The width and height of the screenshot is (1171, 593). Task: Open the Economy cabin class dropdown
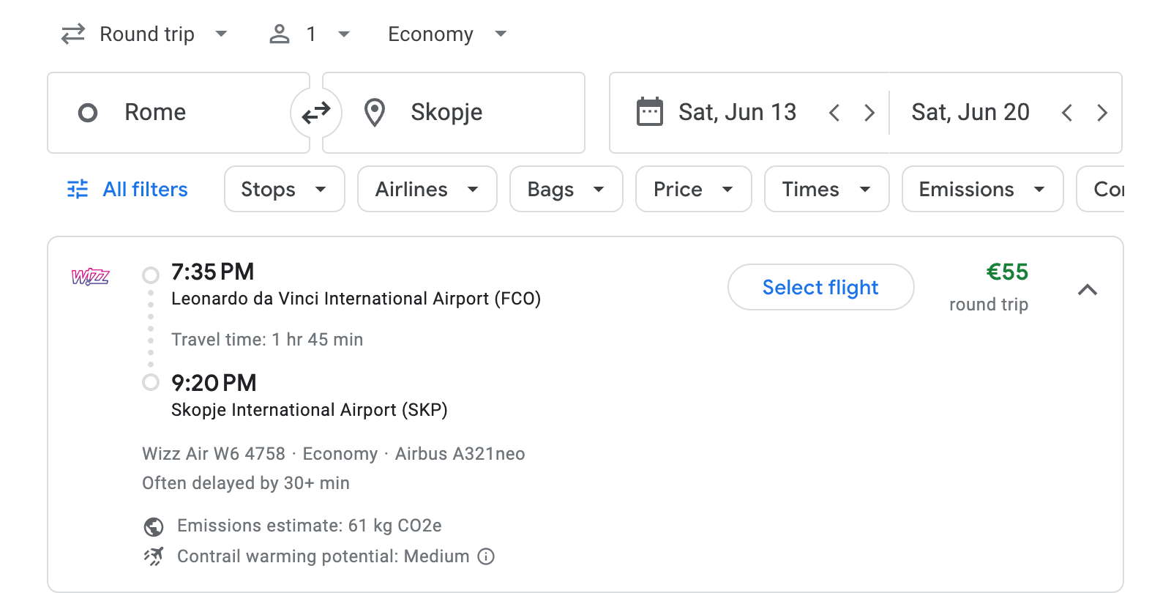(x=446, y=34)
